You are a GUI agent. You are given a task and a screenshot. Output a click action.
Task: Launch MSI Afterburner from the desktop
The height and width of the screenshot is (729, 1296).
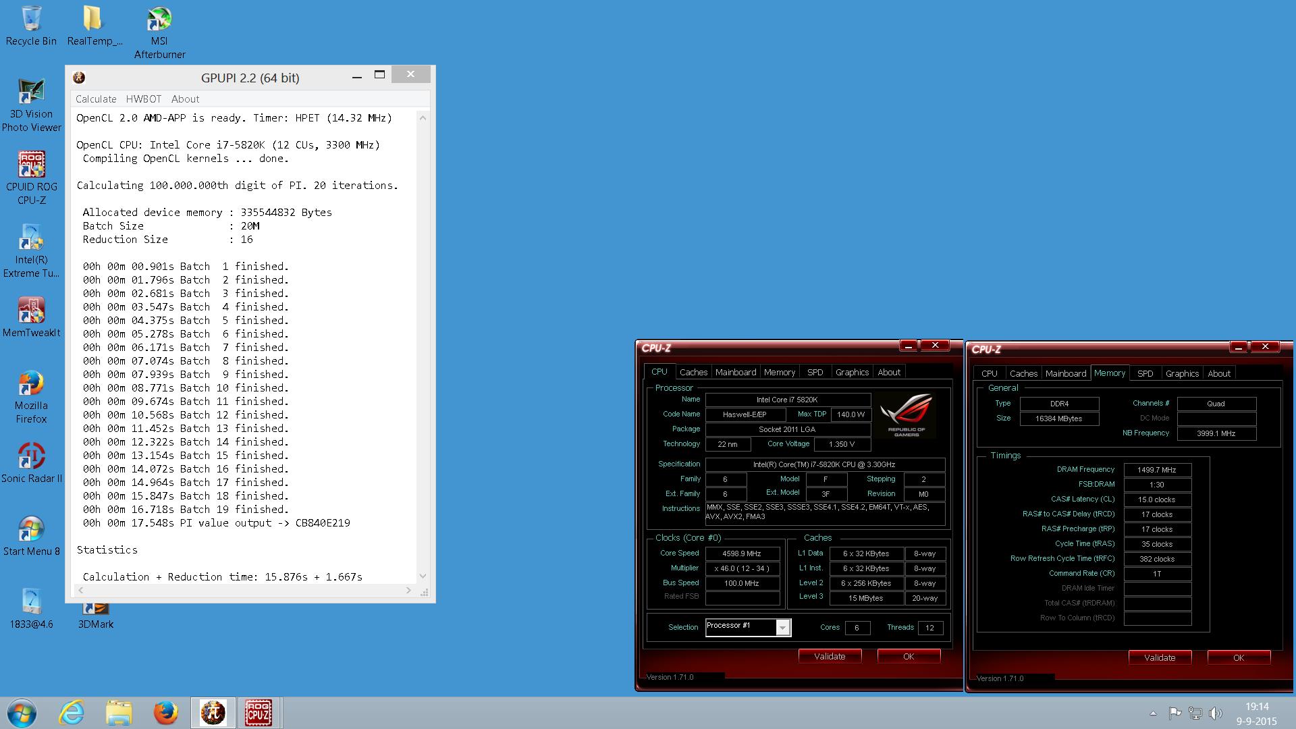click(159, 32)
